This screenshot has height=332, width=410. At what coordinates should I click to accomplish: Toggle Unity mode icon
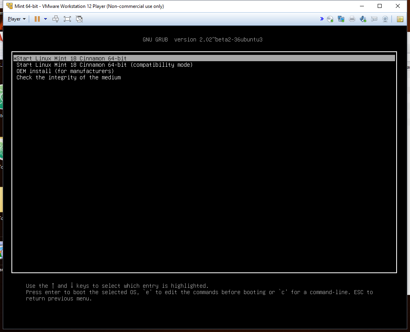click(x=79, y=19)
